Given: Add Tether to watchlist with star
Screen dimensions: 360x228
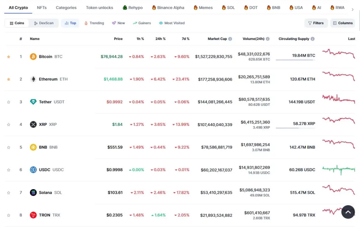Looking at the screenshot, I should point(8,102).
